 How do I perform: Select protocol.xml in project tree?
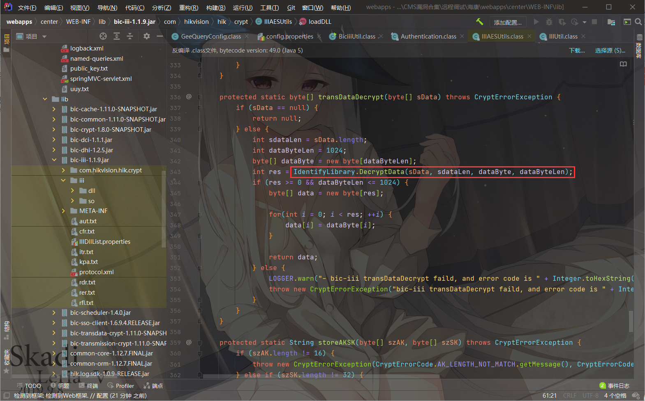pyautogui.click(x=96, y=272)
